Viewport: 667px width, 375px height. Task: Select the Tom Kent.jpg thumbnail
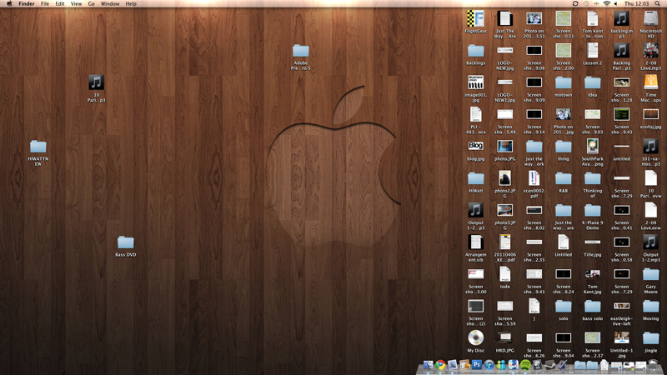pyautogui.click(x=593, y=274)
